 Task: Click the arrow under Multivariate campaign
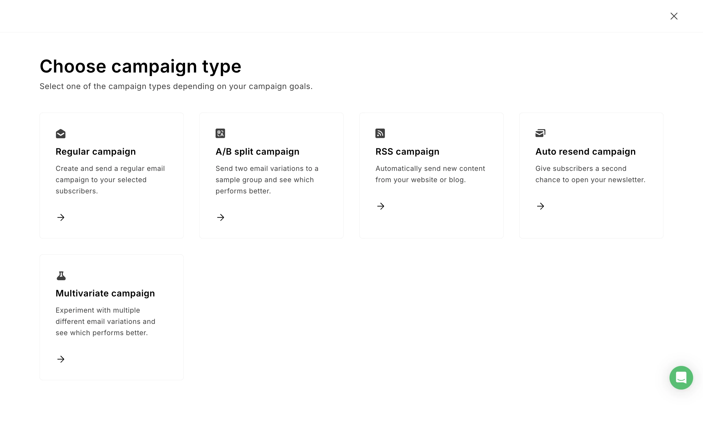pyautogui.click(x=61, y=359)
